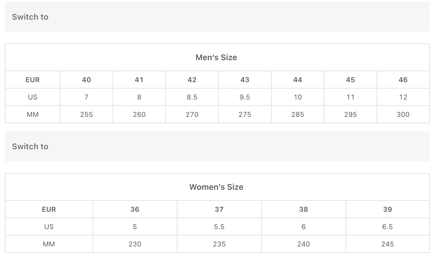Image resolution: width=434 pixels, height=256 pixels.
Task: Click the US 11 men's cell
Action: pos(350,97)
